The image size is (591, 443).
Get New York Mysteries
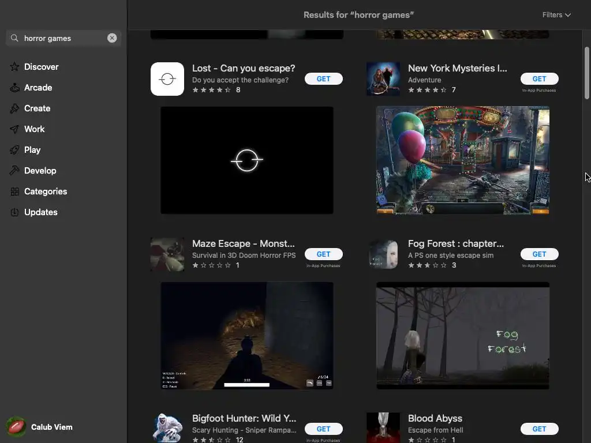click(x=540, y=78)
